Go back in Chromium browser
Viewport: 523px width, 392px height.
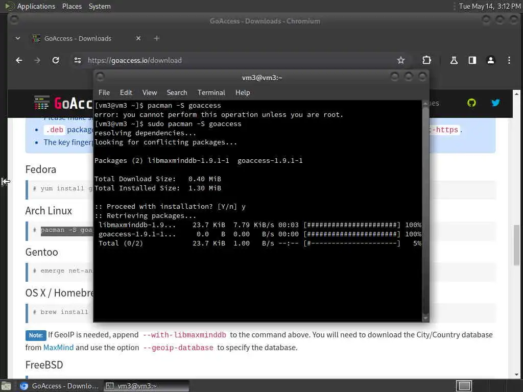click(19, 60)
